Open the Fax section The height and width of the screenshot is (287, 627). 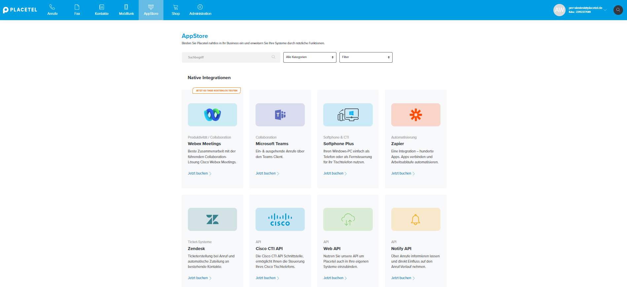pos(77,10)
